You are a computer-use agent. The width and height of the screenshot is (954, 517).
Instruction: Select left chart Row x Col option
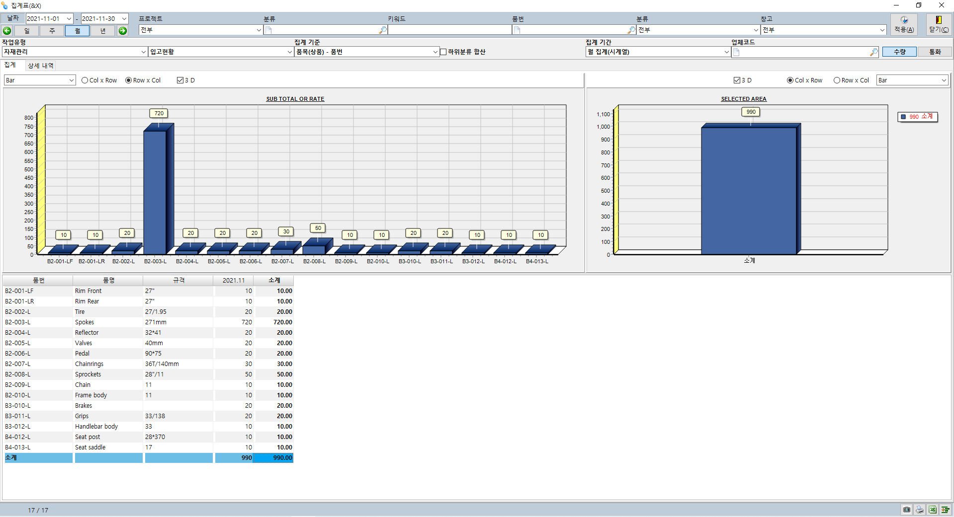[143, 80]
